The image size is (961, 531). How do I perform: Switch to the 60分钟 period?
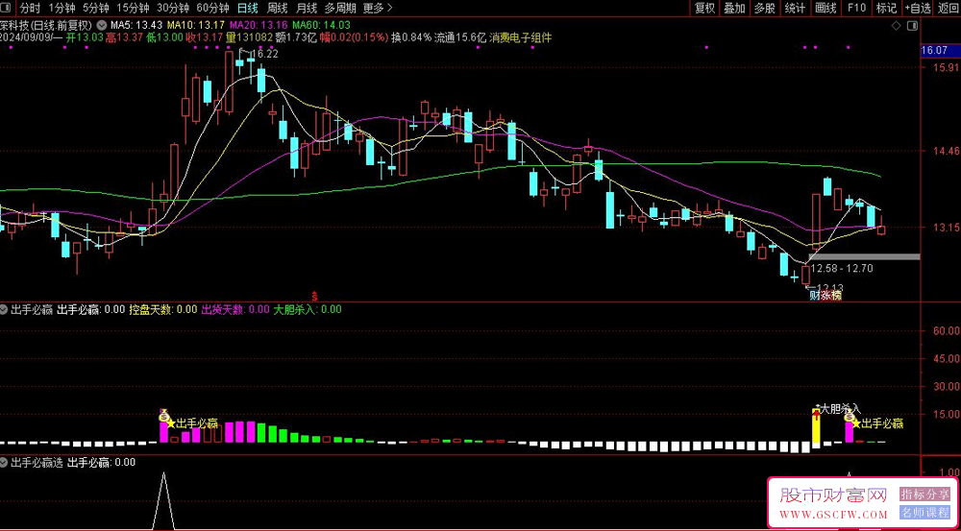coord(212,8)
